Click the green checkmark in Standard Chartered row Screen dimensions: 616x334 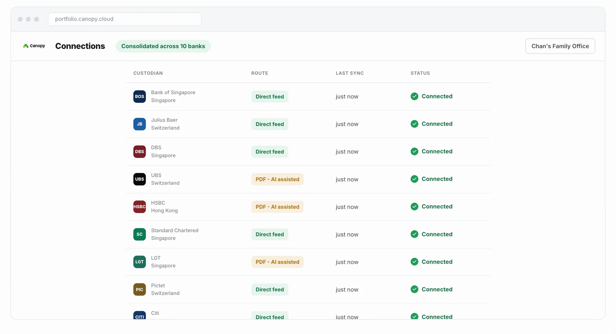(x=414, y=234)
